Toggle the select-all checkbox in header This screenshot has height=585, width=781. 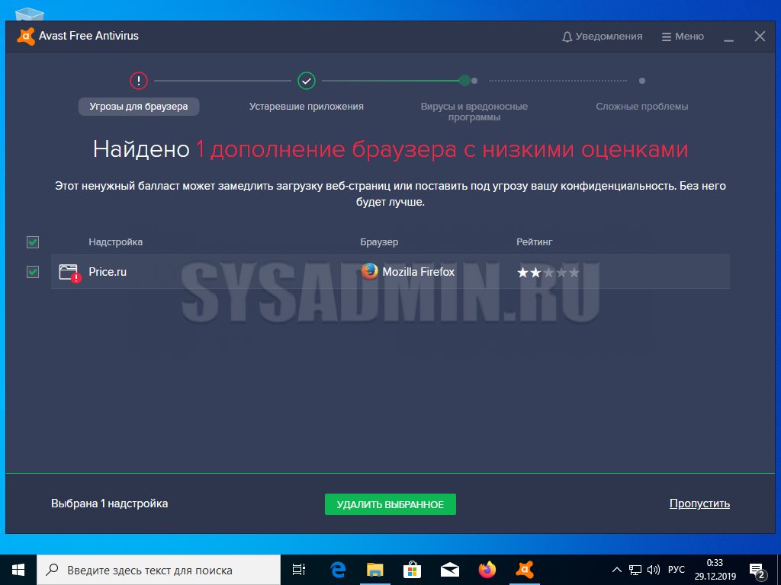(x=33, y=242)
